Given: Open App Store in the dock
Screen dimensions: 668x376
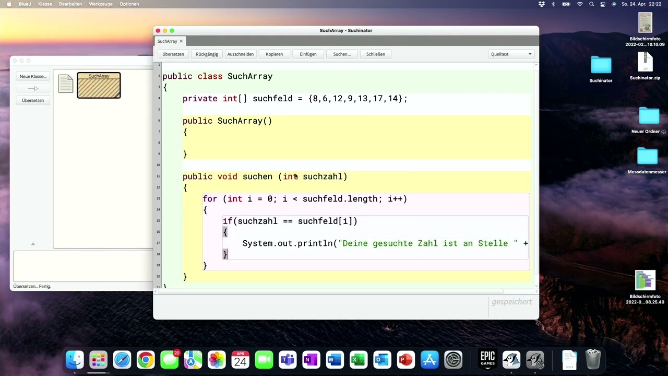Looking at the screenshot, I should point(430,360).
